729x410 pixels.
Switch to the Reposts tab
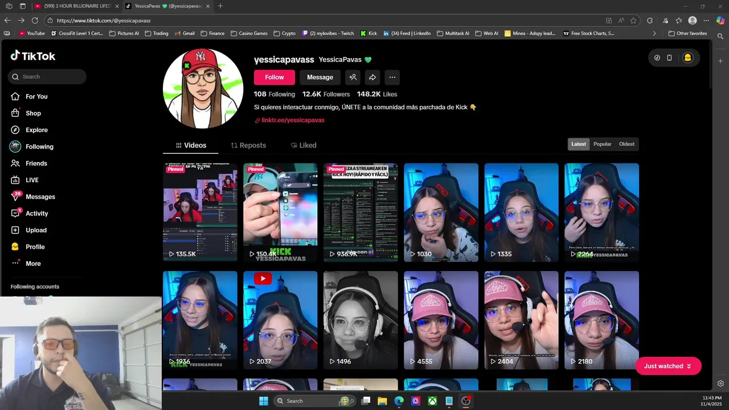[248, 145]
